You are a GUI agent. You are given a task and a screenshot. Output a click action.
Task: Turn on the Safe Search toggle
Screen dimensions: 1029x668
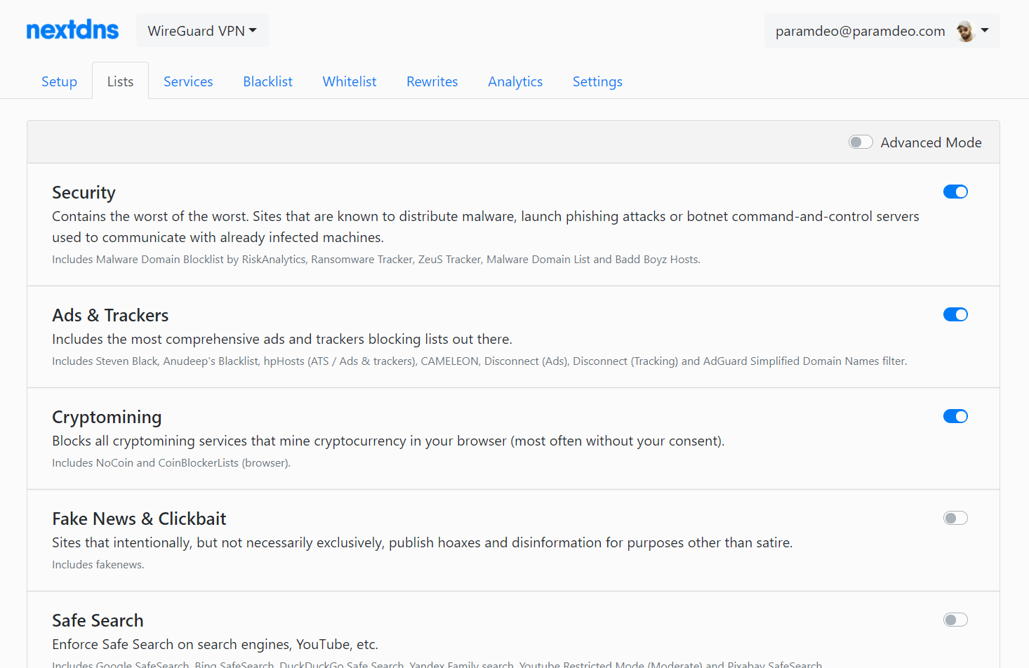tap(955, 620)
